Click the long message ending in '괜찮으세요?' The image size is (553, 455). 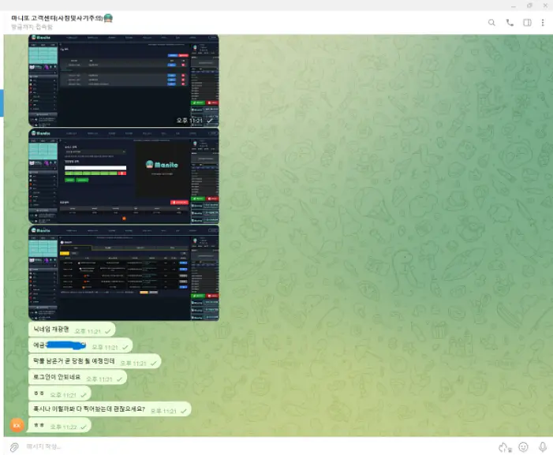(x=109, y=410)
